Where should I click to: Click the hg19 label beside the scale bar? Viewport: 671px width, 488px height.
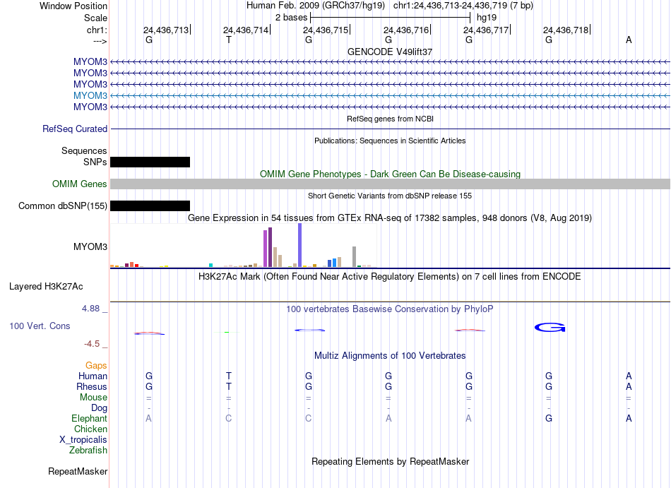(487, 18)
